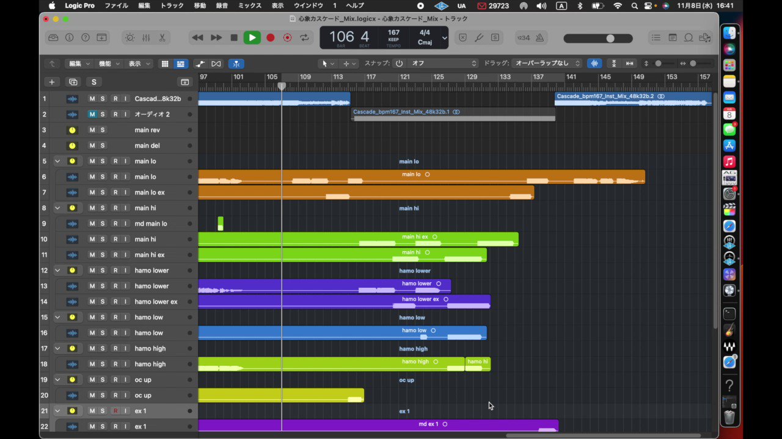This screenshot has width=782, height=439.
Task: Collapse the hamo lower track stack
Action: (58, 270)
